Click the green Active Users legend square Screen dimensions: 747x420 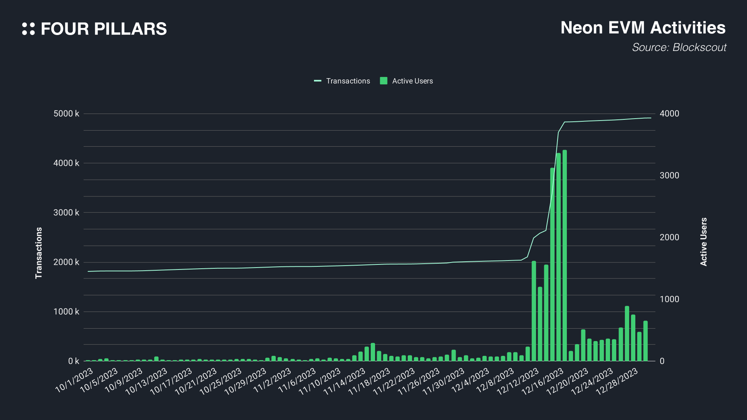coord(384,81)
